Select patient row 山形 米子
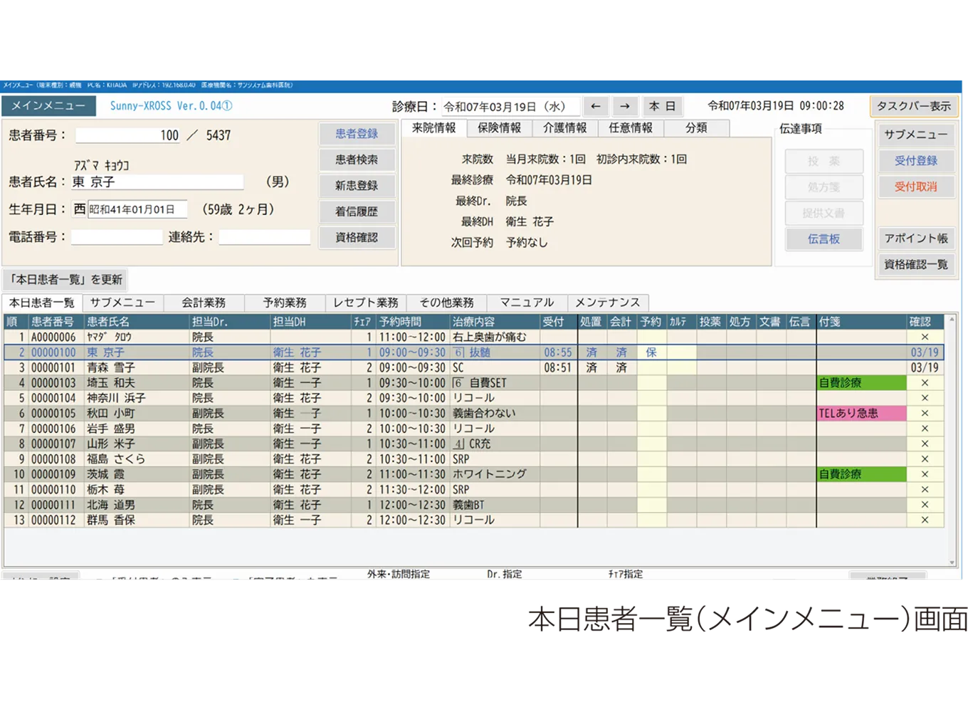This screenshot has width=968, height=712. [x=473, y=444]
